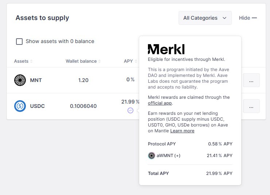Image resolution: width=270 pixels, height=195 pixels.
Task: Open the All Categories dropdown
Action: [205, 18]
